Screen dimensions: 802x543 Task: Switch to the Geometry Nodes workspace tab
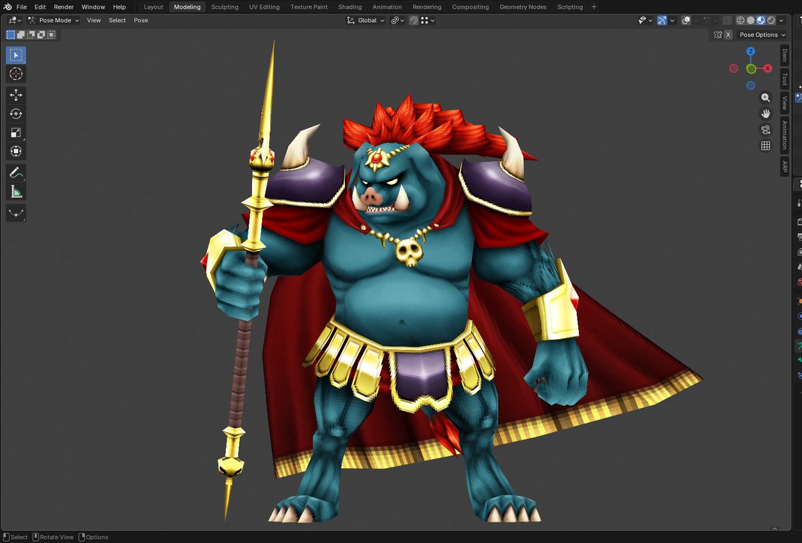click(523, 7)
